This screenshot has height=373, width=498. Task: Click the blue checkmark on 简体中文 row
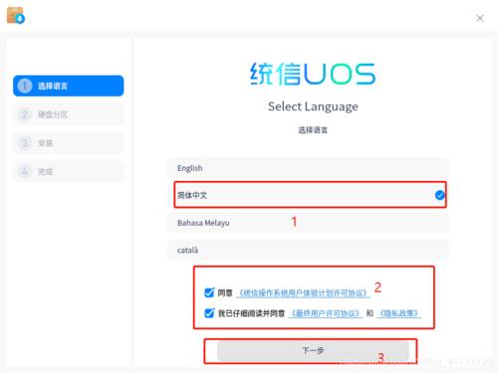(x=440, y=195)
